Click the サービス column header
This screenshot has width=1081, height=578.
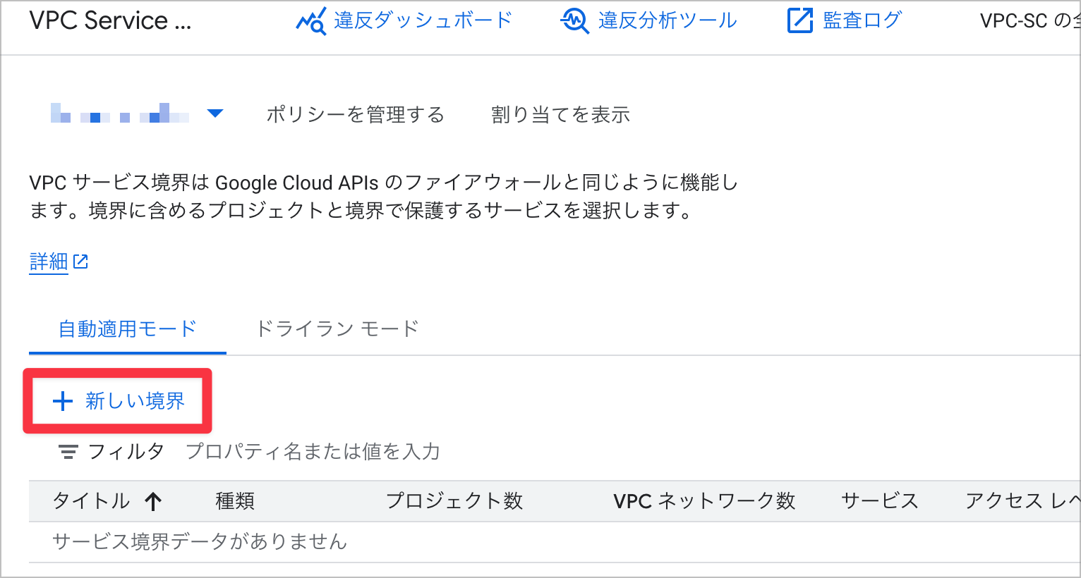(880, 501)
